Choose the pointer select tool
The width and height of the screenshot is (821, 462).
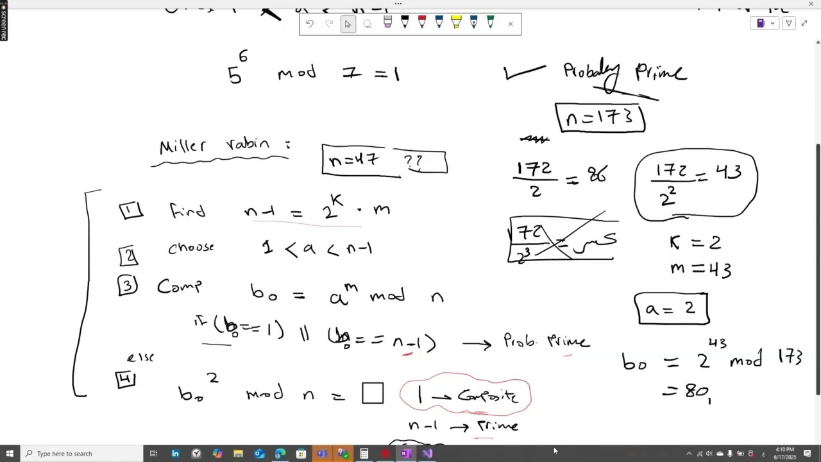pyautogui.click(x=348, y=24)
